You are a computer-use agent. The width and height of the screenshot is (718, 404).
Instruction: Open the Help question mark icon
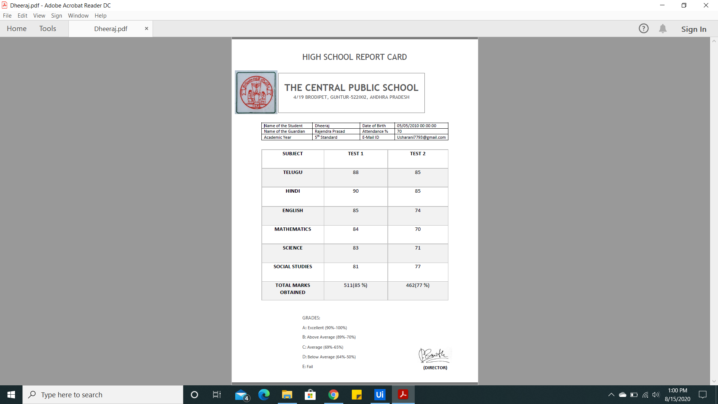click(x=644, y=29)
